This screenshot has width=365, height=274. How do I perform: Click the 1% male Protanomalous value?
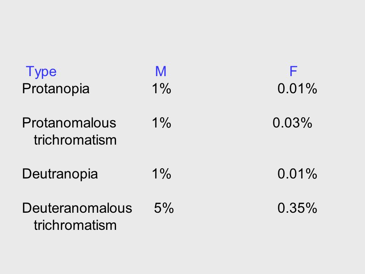(162, 123)
